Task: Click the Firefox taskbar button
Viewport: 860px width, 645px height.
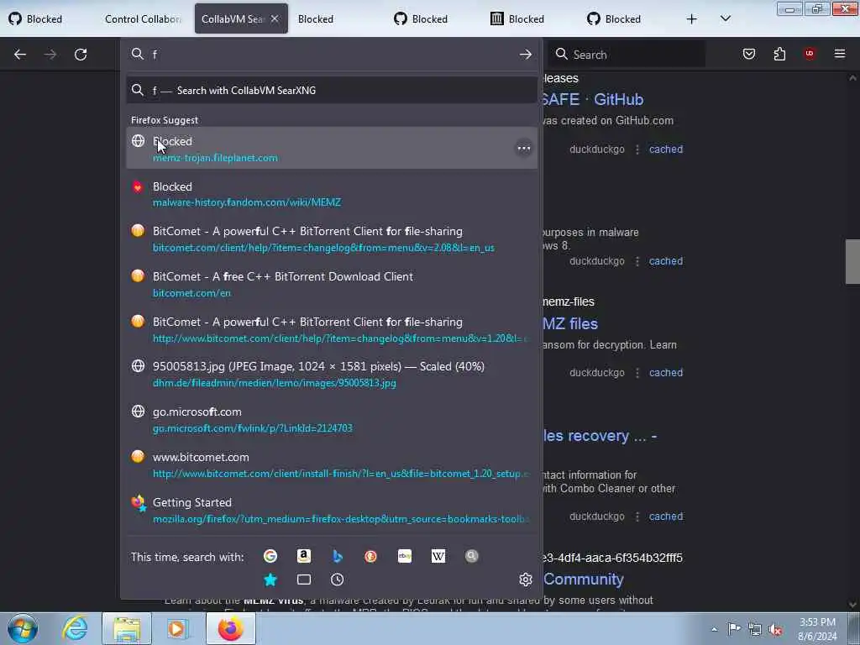Action: click(231, 628)
